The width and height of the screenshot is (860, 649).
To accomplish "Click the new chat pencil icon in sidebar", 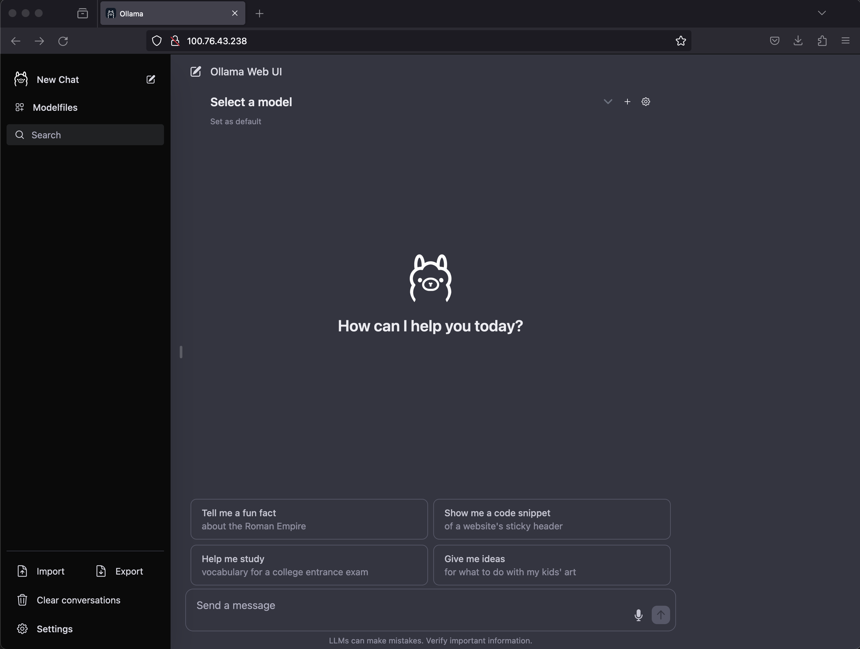I will [151, 79].
